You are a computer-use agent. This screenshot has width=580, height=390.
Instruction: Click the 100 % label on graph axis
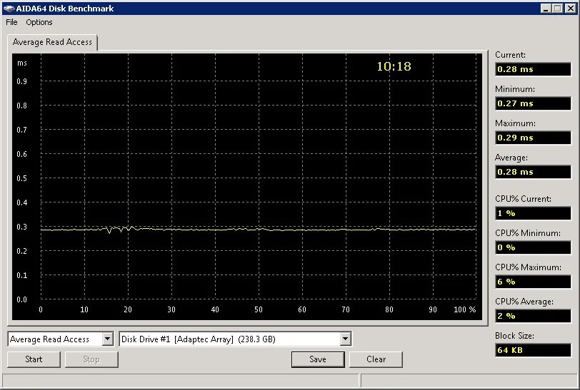click(x=464, y=309)
